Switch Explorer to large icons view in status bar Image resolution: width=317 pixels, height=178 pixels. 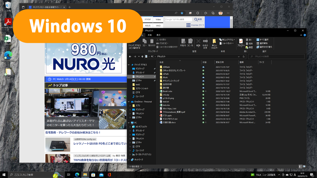pyautogui.click(x=304, y=167)
